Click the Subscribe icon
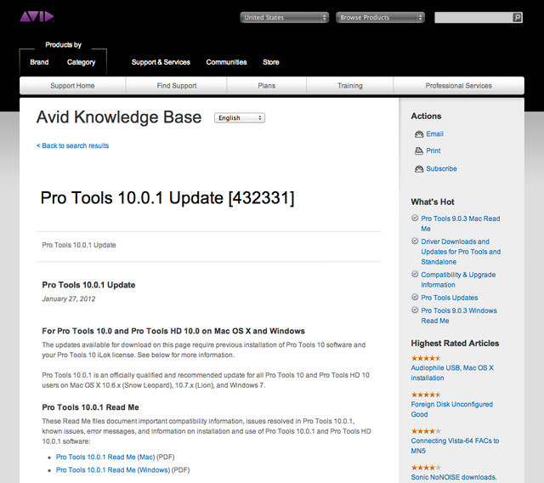Image resolution: width=544 pixels, height=483 pixels. [x=419, y=169]
